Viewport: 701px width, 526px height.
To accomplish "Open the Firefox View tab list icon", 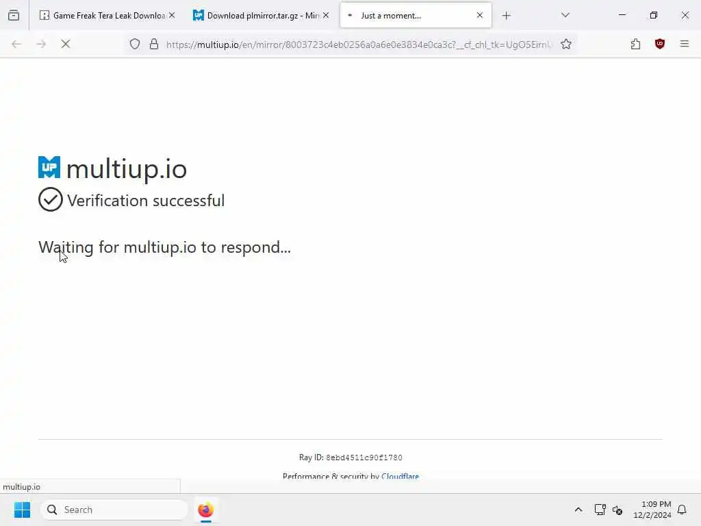I will pos(14,15).
